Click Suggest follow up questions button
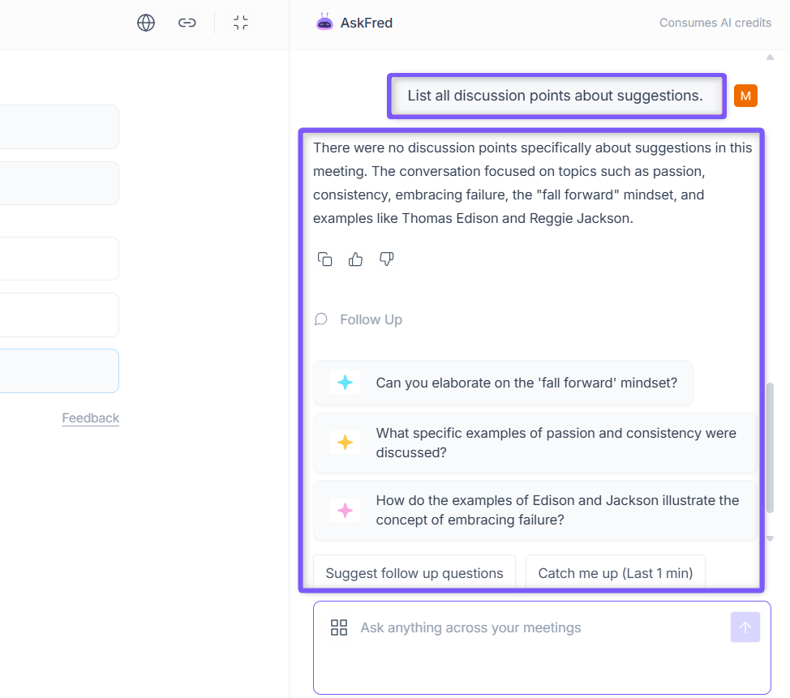Image resolution: width=790 pixels, height=698 pixels. tap(414, 573)
